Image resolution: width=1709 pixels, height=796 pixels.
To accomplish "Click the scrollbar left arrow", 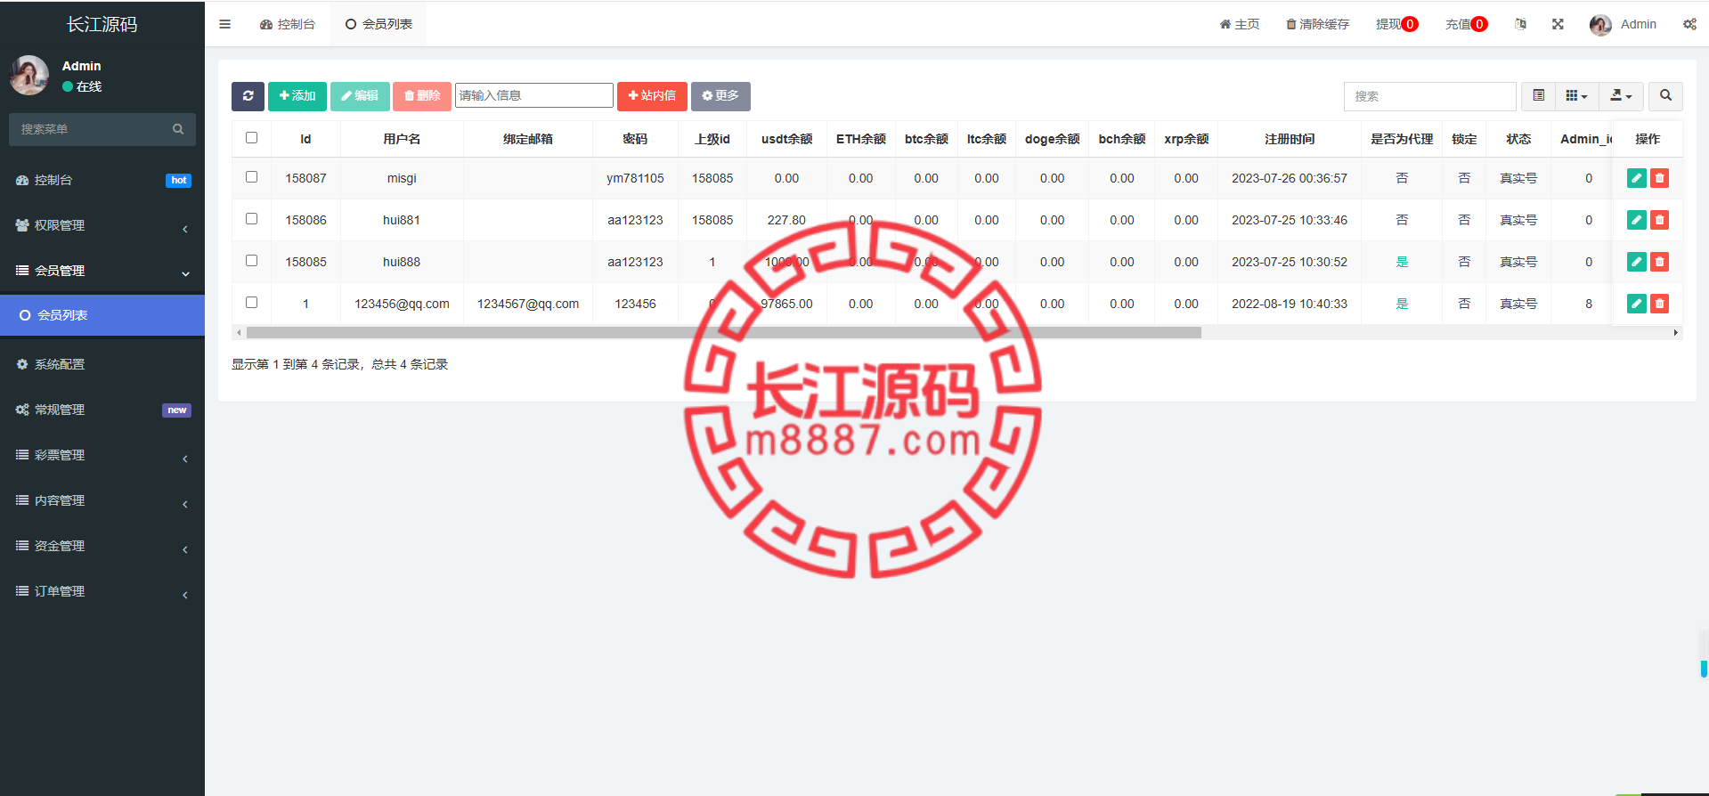I will pyautogui.click(x=239, y=332).
